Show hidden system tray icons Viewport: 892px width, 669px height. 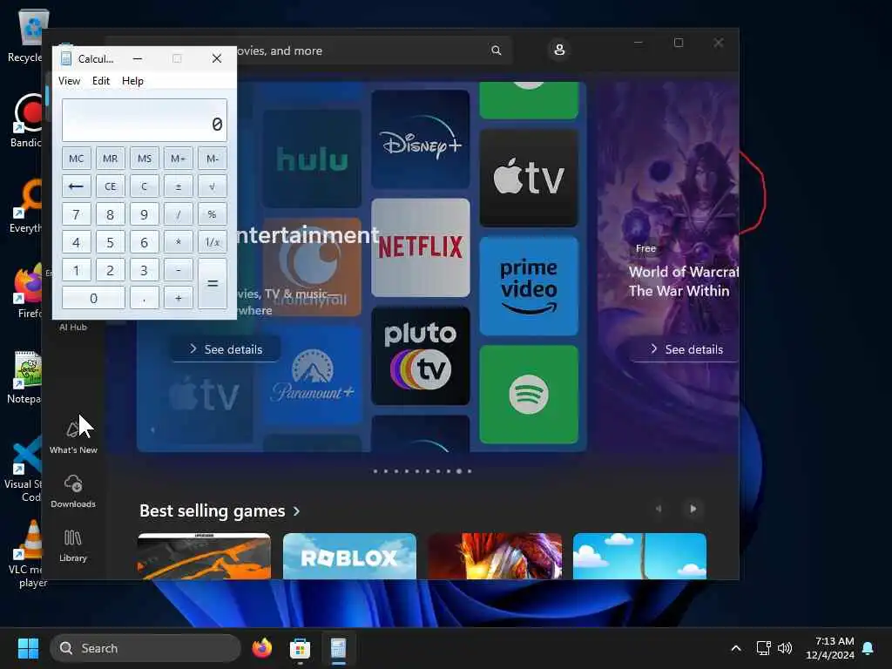[735, 648]
